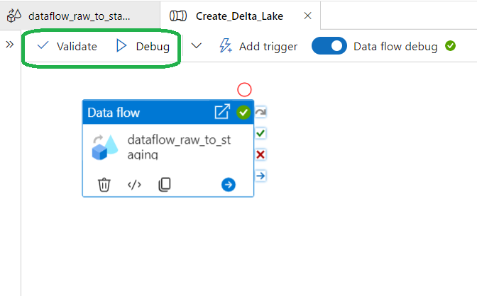477x296 pixels.
Task: Turn off the Data flow debug toggle
Action: (x=328, y=46)
